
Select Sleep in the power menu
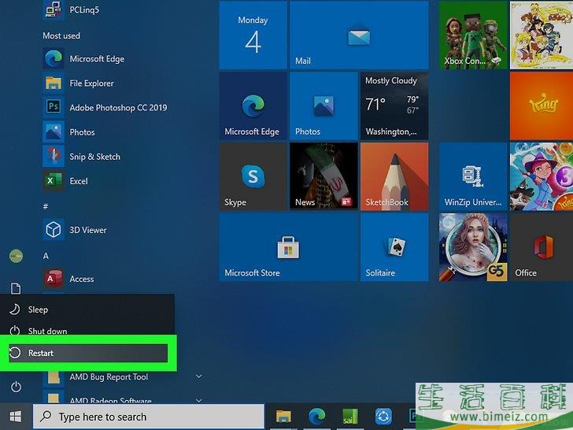pos(87,310)
